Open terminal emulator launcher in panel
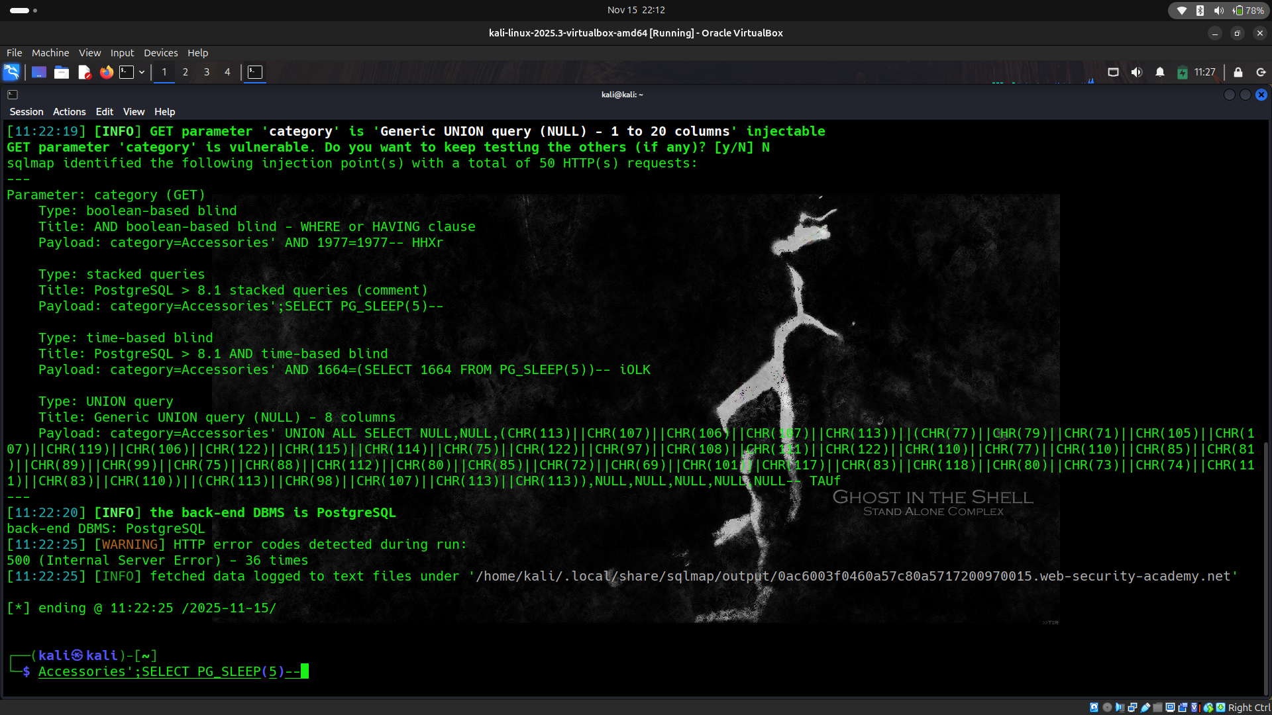This screenshot has height=715, width=1272. [127, 72]
